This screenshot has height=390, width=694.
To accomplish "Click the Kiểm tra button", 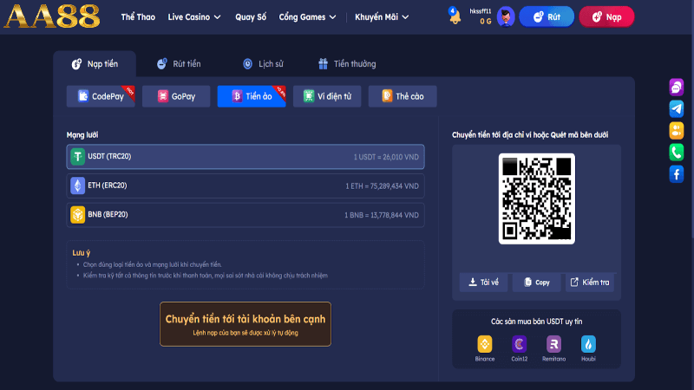I will click(x=590, y=283).
